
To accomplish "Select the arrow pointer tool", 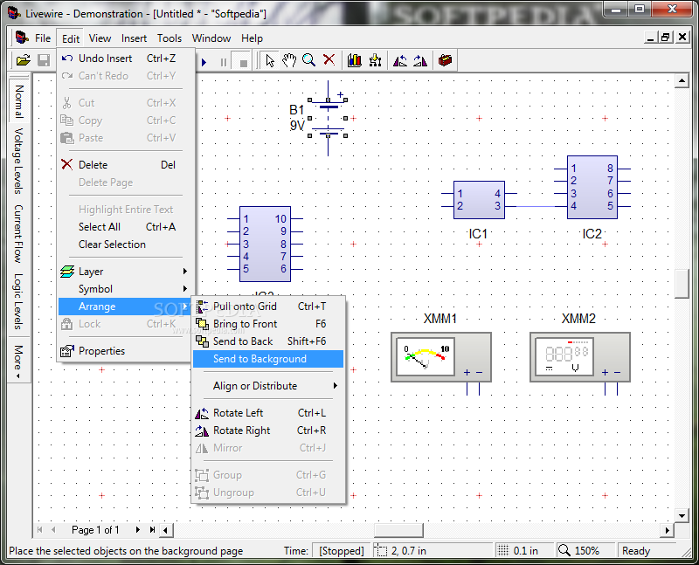I will [270, 60].
